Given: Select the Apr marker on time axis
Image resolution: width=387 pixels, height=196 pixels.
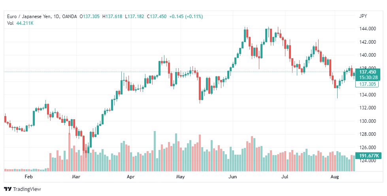Looking at the screenshot, I should (x=130, y=177).
